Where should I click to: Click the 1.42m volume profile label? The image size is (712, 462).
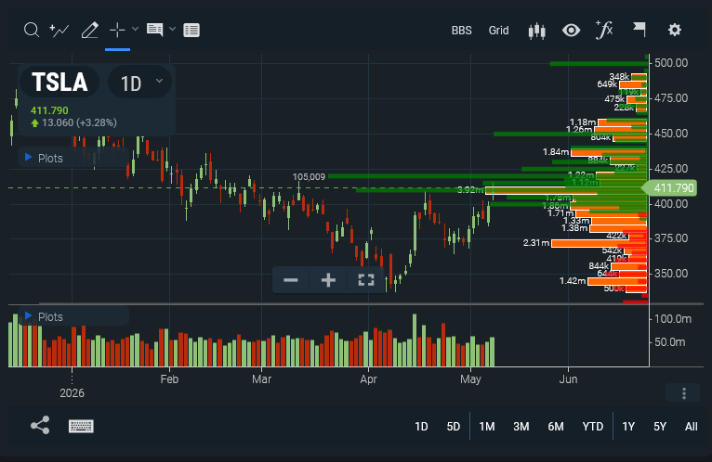[x=573, y=281]
